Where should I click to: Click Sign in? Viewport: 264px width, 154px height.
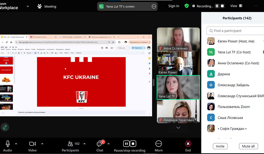coord(174,6)
